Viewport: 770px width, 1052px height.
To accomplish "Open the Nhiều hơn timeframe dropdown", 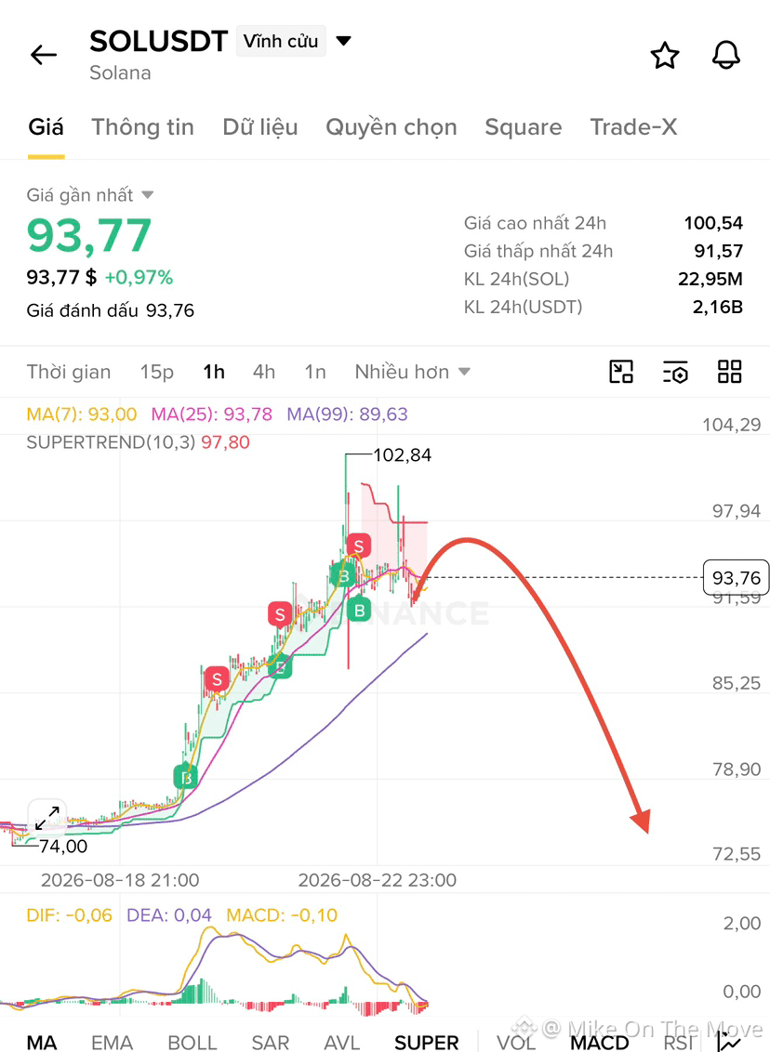I will pos(412,372).
